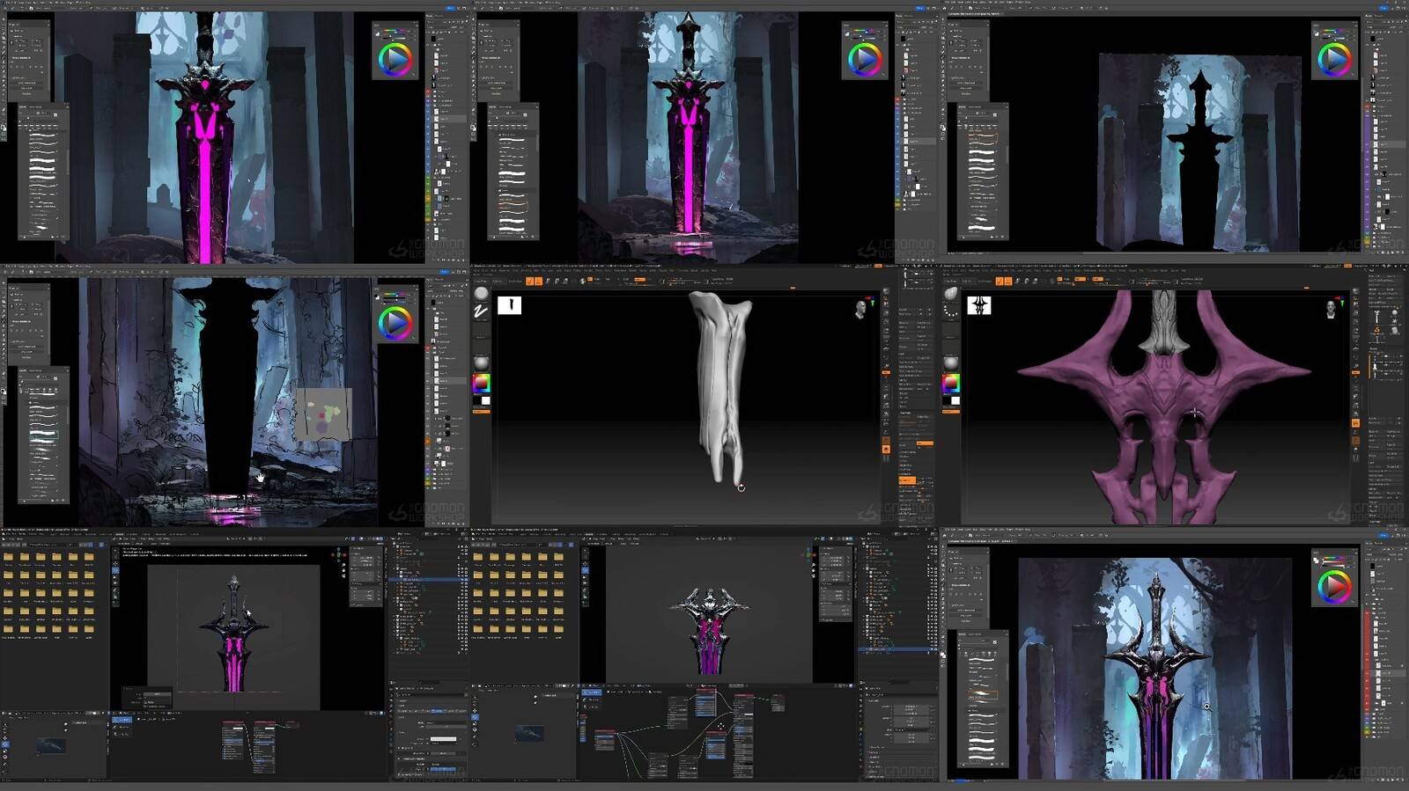Click foreground color swatch in top-left Photoshop toolbar

pos(3,128)
